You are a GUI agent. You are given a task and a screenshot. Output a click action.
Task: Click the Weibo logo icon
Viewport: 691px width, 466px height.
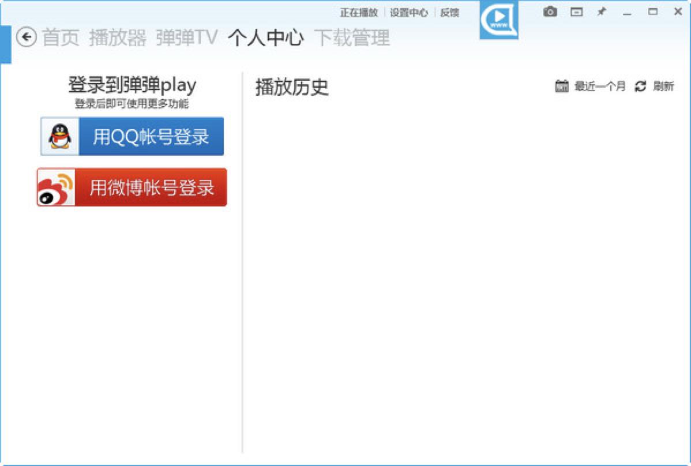pos(55,189)
